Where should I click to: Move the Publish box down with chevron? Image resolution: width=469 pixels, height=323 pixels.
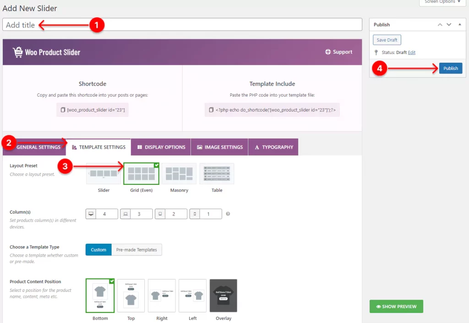[x=449, y=25]
